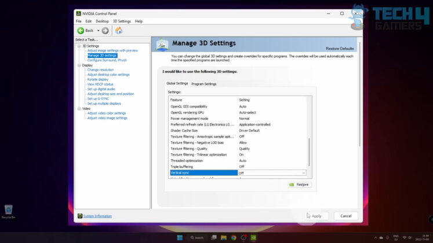Open the 3D Settings menu

click(122, 21)
